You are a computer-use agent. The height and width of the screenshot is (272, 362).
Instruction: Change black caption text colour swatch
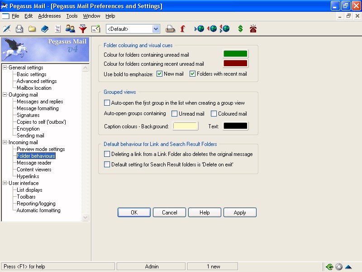(x=235, y=126)
